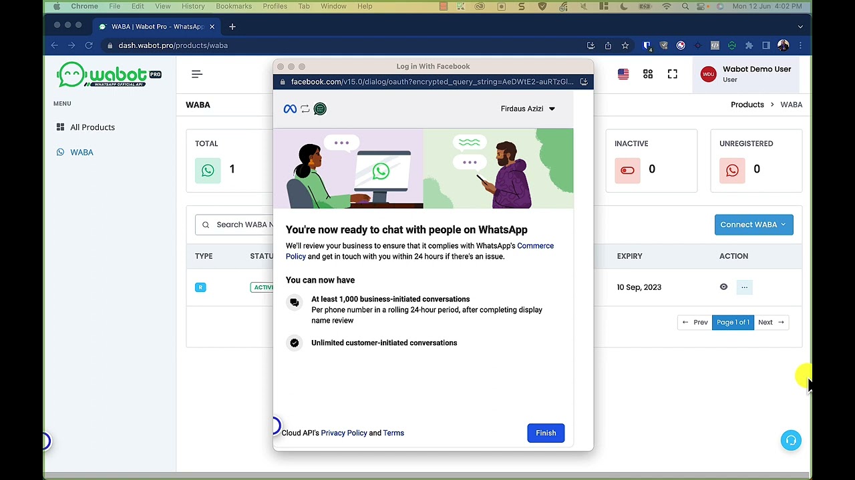
Task: Open the Bookmarks menu in the menu bar
Action: [234, 6]
